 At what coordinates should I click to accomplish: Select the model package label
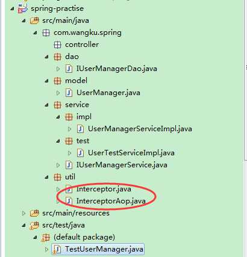pyautogui.click(x=76, y=81)
